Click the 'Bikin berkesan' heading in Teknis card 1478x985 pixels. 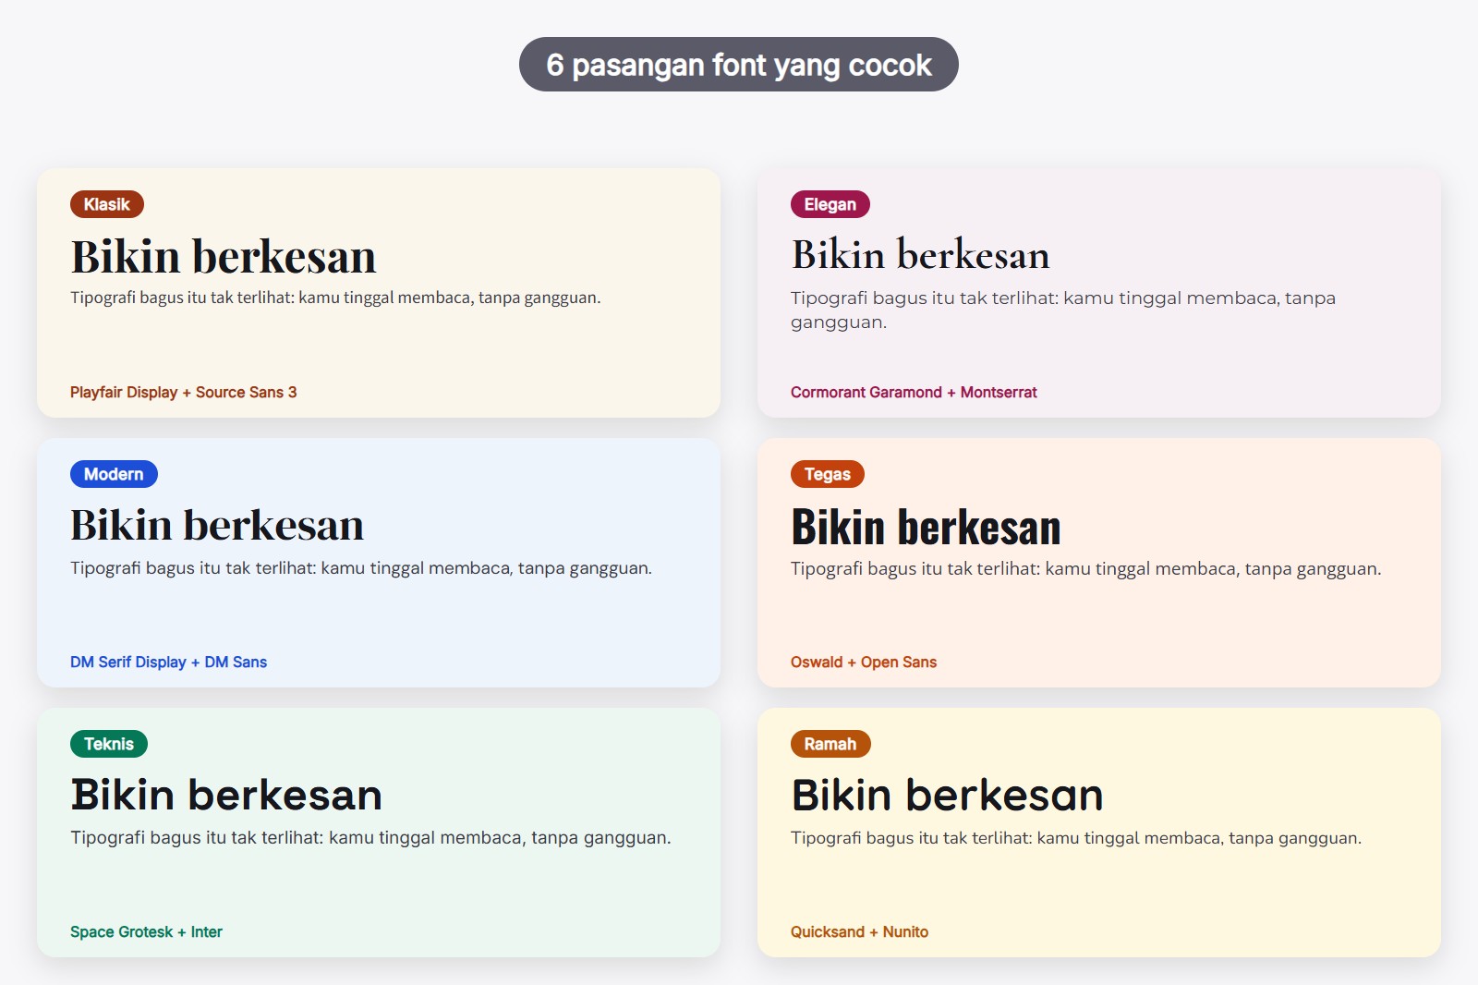[226, 795]
